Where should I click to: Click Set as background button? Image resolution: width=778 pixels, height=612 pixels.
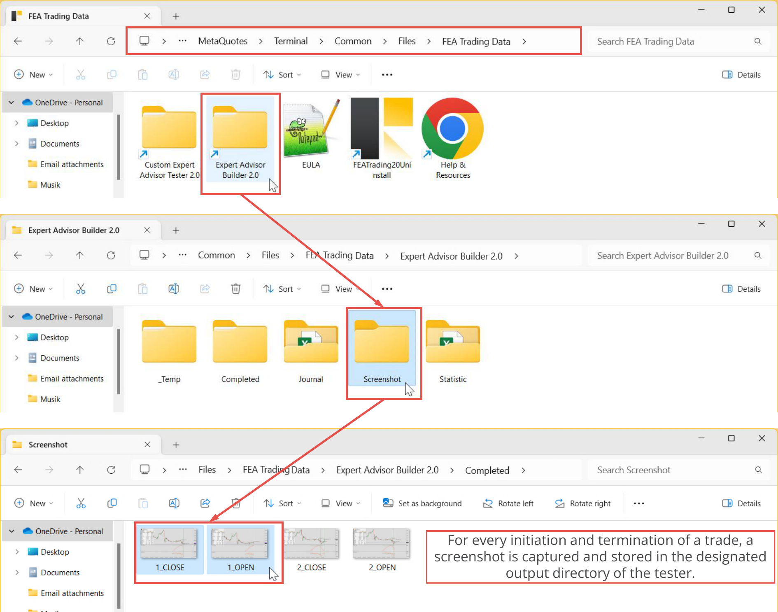click(422, 503)
